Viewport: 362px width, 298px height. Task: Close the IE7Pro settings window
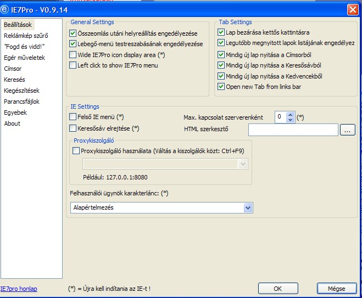tap(353, 10)
